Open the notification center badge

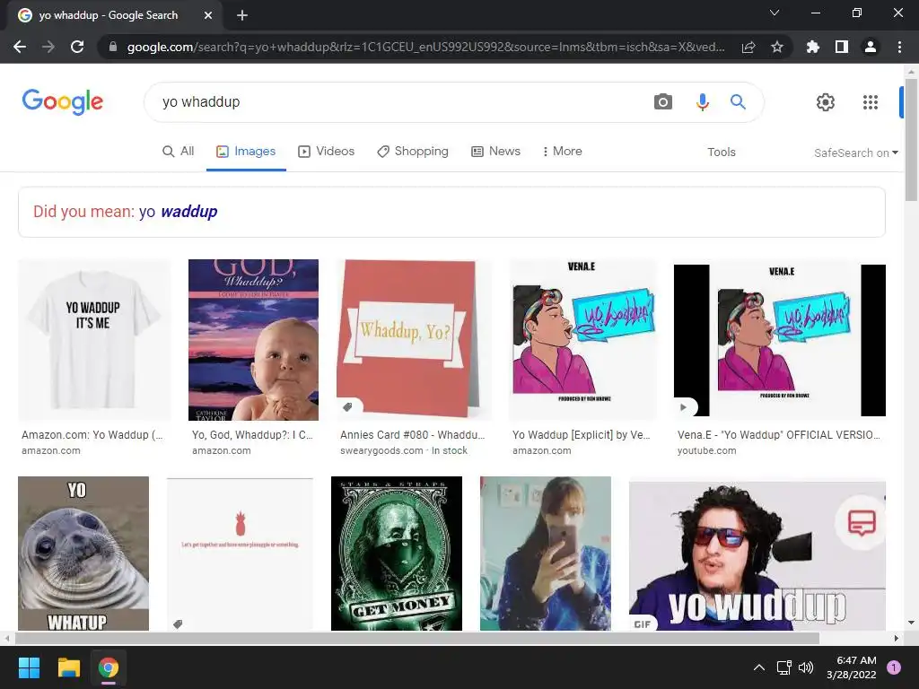pos(894,667)
